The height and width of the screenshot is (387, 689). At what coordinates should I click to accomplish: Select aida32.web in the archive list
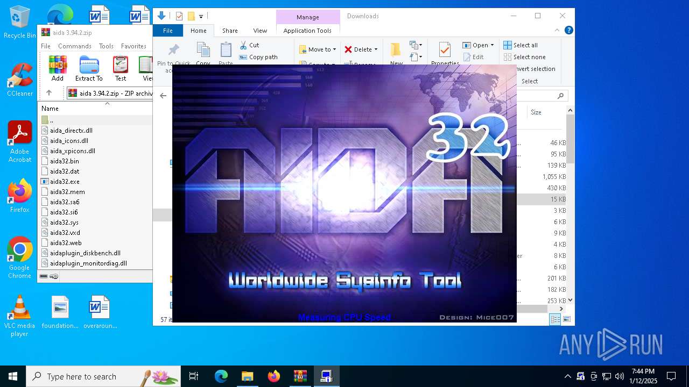pyautogui.click(x=66, y=243)
